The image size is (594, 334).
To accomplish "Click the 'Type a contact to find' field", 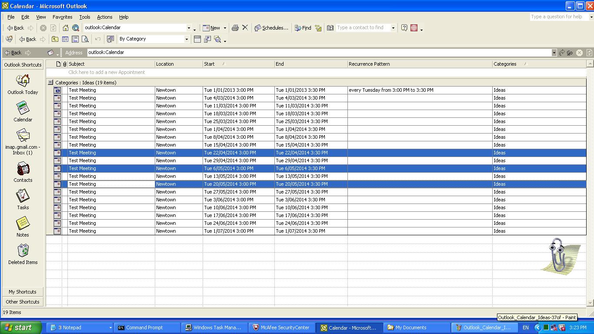I will (x=363, y=28).
